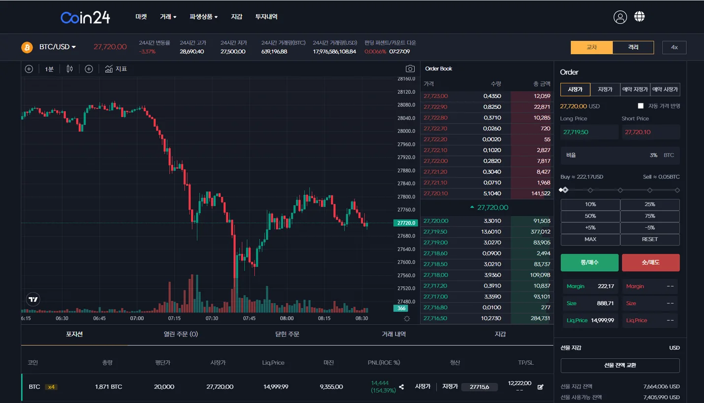The image size is (704, 403).
Task: Edit TP/SL using the pencil icon
Action: [541, 387]
